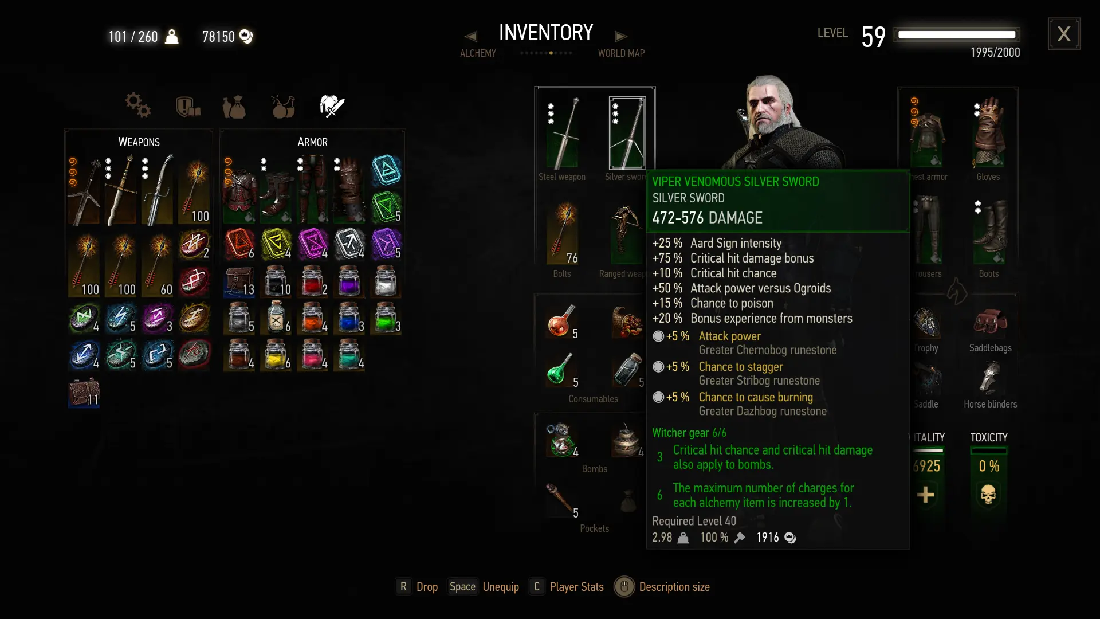
Task: Select the Greater Dazhbog runestone socket
Action: [658, 397]
